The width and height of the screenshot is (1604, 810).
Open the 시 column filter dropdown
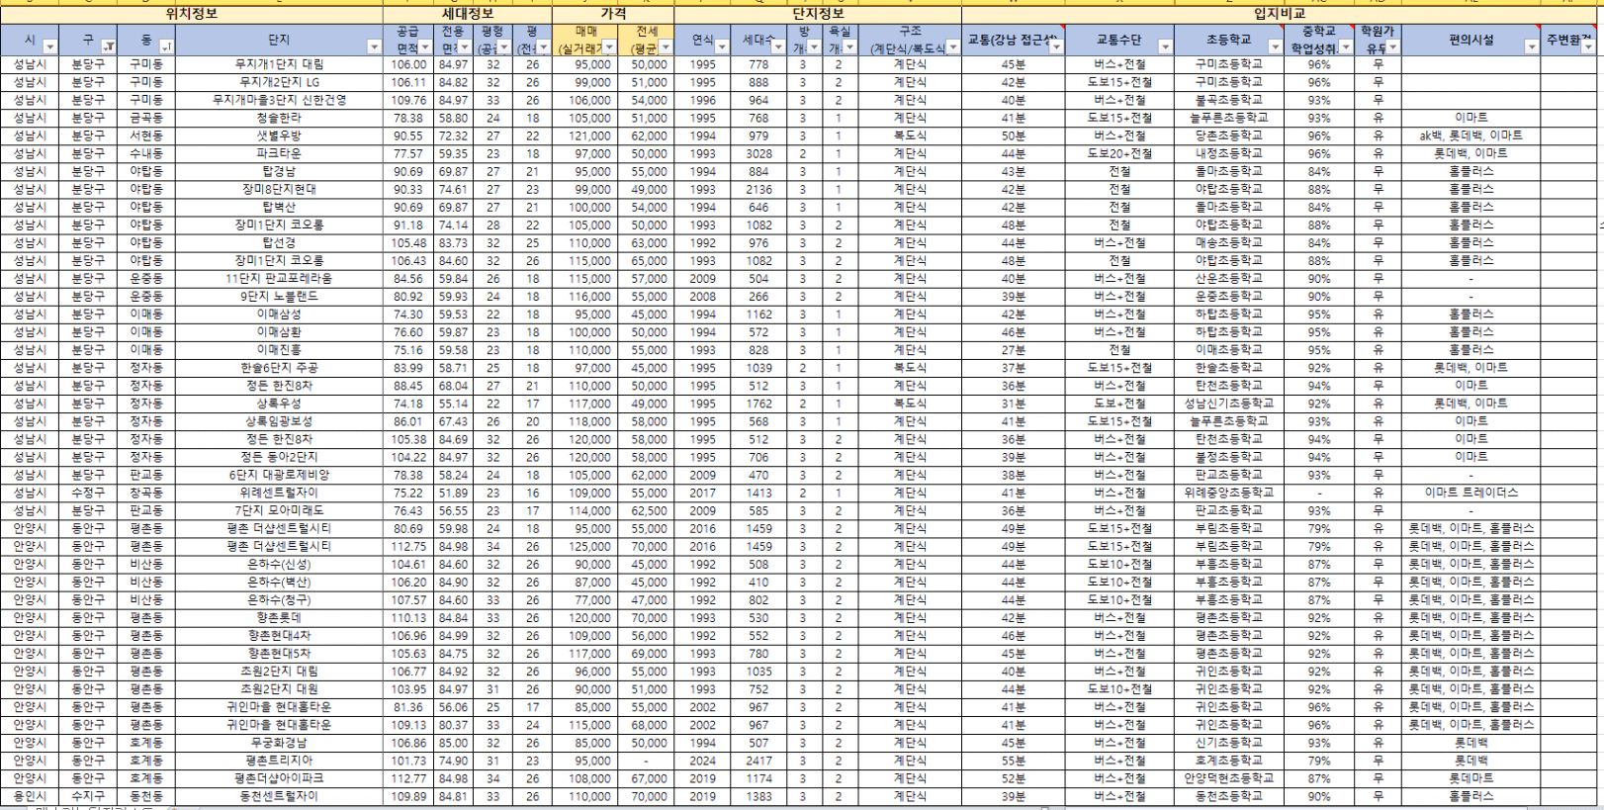[49, 46]
